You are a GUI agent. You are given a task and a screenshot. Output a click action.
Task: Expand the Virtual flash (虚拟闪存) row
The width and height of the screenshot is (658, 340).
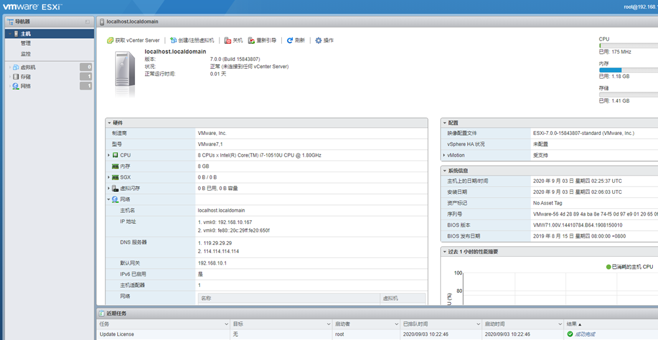(x=109, y=189)
